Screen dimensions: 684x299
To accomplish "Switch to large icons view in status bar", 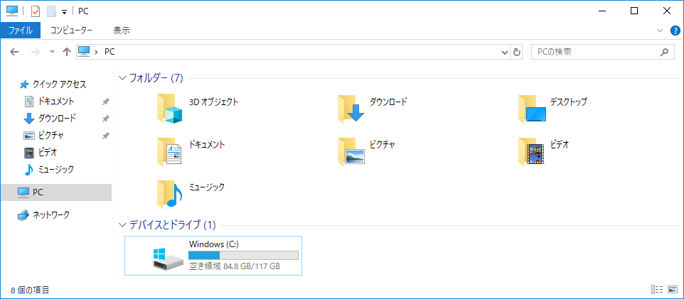I will click(x=672, y=289).
